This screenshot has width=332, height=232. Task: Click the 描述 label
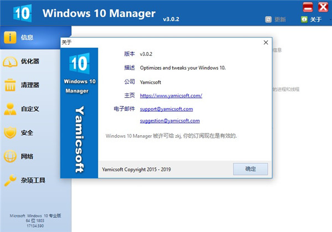tap(129, 68)
